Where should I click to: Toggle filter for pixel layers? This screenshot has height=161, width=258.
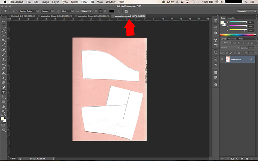[x=235, y=43]
